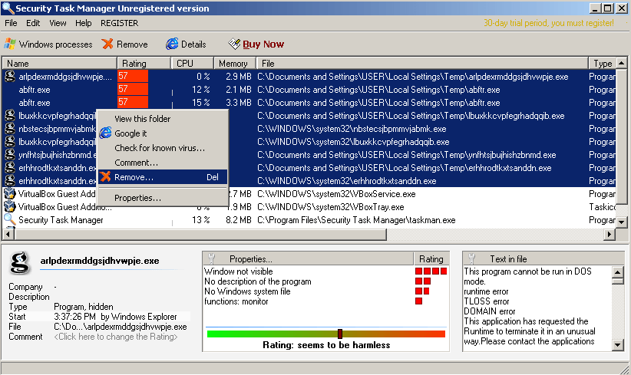Click the title bar magnifier application icon
The height and width of the screenshot is (375, 631).
[x=8, y=8]
